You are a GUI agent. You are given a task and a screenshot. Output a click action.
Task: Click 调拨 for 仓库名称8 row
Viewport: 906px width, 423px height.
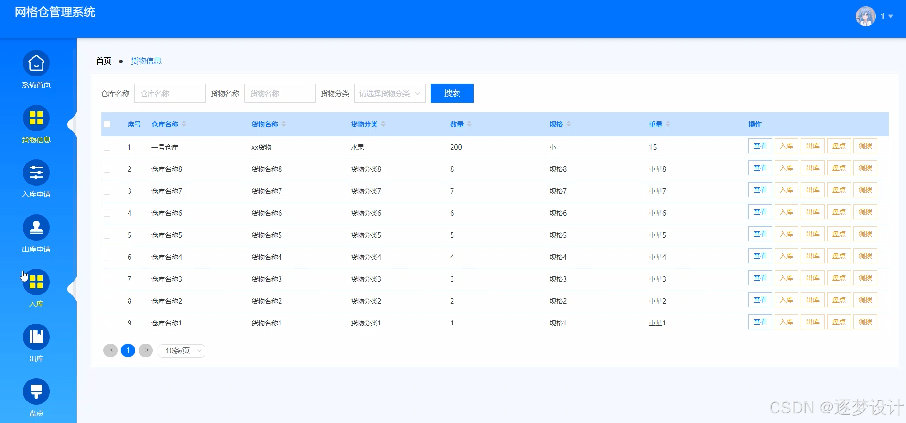tap(865, 168)
